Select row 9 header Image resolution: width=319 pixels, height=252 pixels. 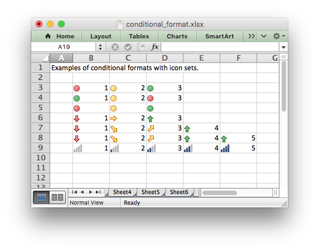(x=41, y=148)
